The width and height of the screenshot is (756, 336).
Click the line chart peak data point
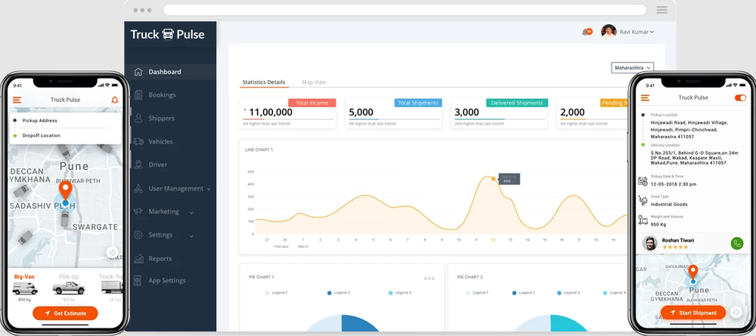click(x=493, y=179)
